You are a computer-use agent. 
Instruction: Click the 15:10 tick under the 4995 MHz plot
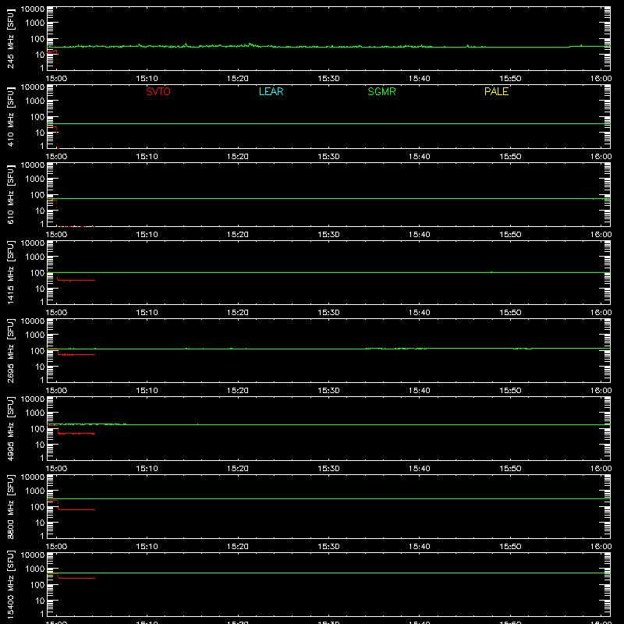click(147, 469)
